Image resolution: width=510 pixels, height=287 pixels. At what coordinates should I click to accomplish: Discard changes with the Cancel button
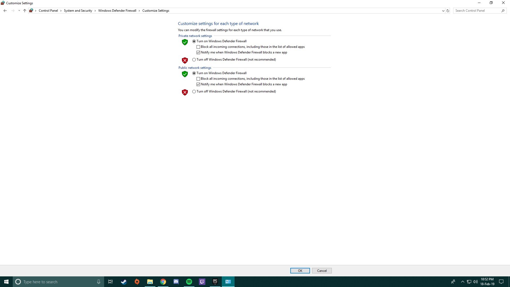(322, 271)
